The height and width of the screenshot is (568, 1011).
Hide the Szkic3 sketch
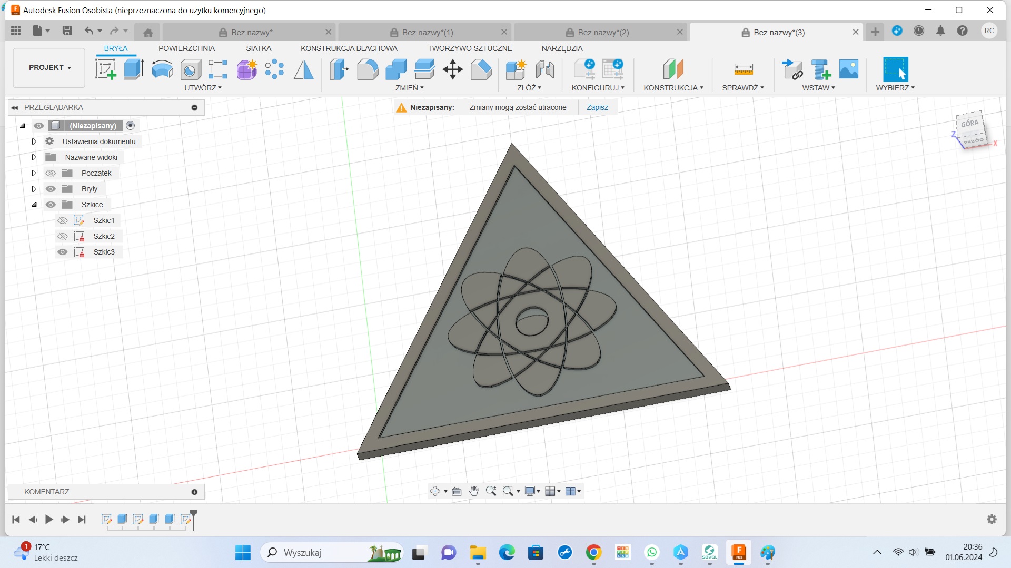[x=63, y=252]
